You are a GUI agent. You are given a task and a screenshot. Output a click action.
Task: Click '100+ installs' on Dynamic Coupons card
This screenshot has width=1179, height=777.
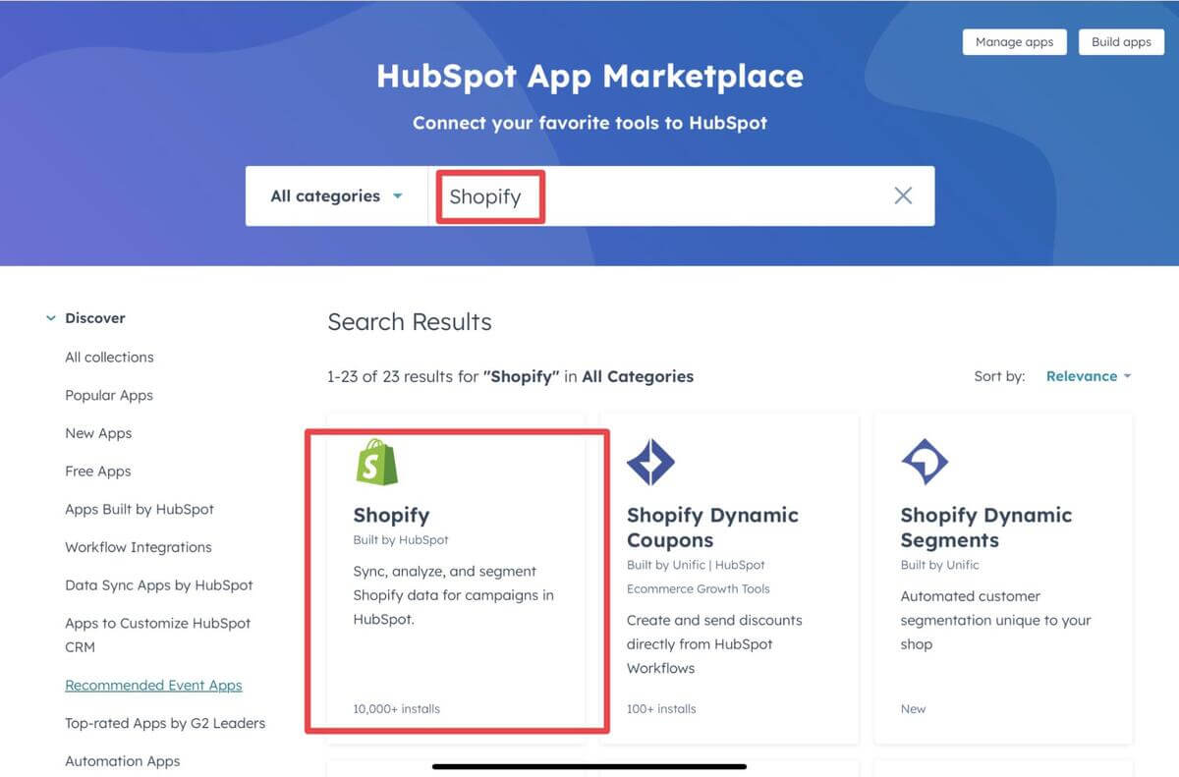(x=661, y=708)
